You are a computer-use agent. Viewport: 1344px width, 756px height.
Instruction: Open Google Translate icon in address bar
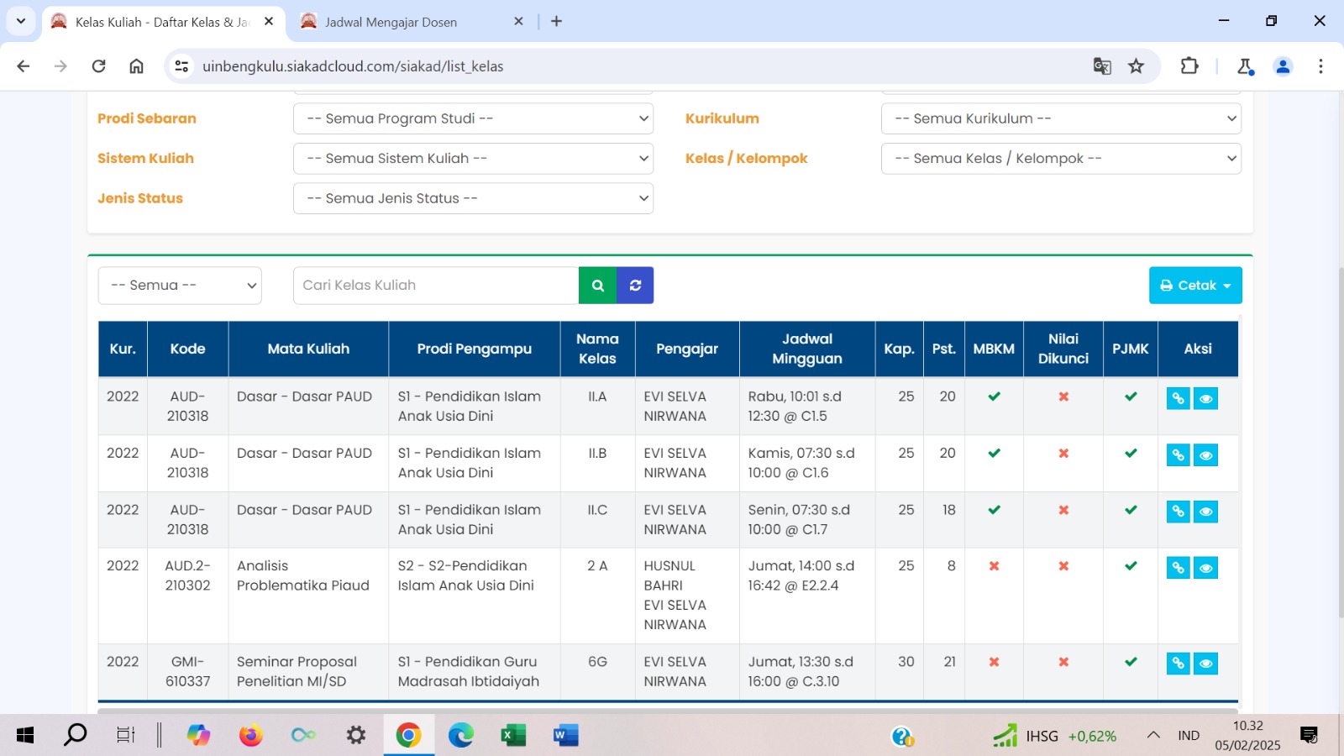(x=1102, y=66)
